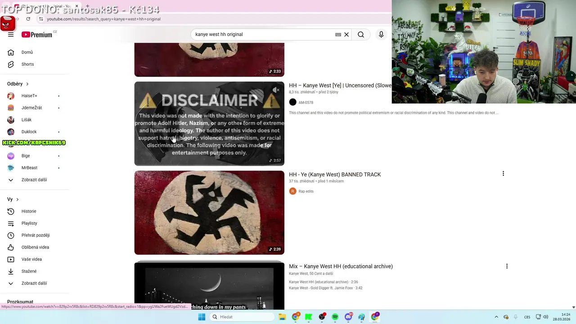This screenshot has width=576, height=324.
Task: Show hidden icons in the system tray
Action: [x=496, y=317]
